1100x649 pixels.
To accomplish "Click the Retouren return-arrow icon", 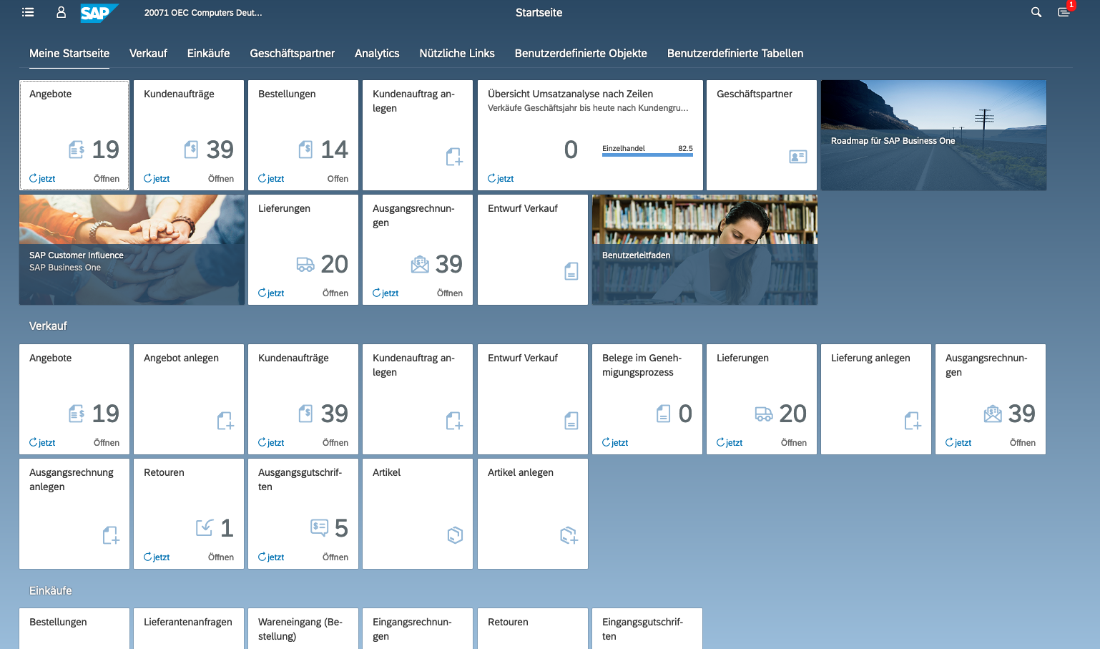I will pyautogui.click(x=205, y=528).
